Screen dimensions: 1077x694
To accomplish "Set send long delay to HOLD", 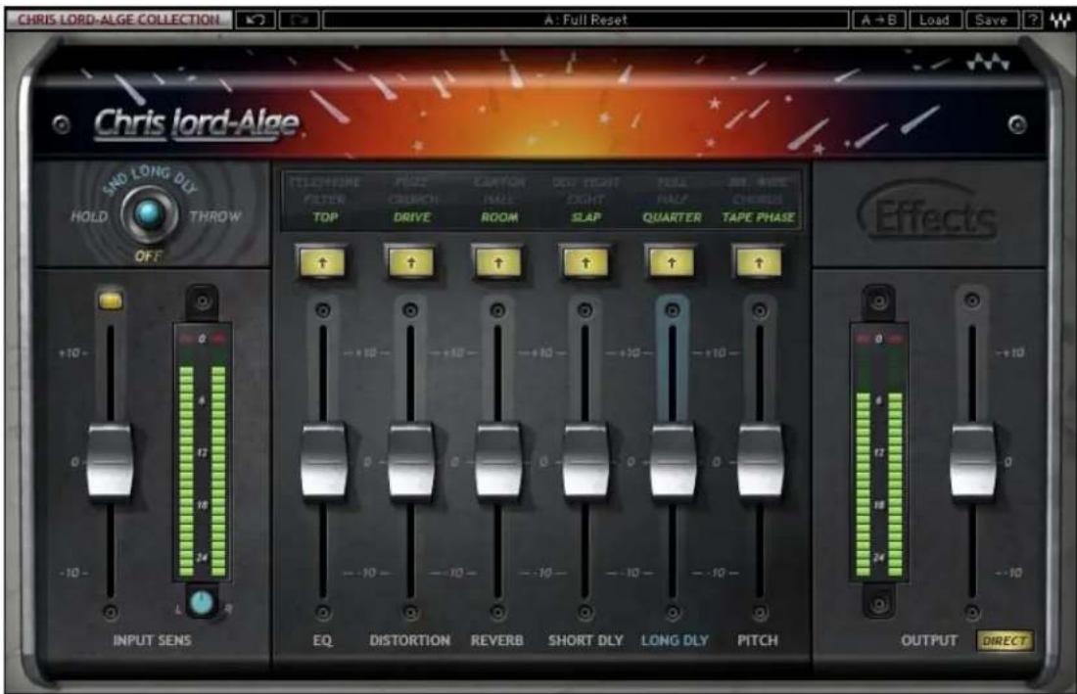I will tap(89, 217).
